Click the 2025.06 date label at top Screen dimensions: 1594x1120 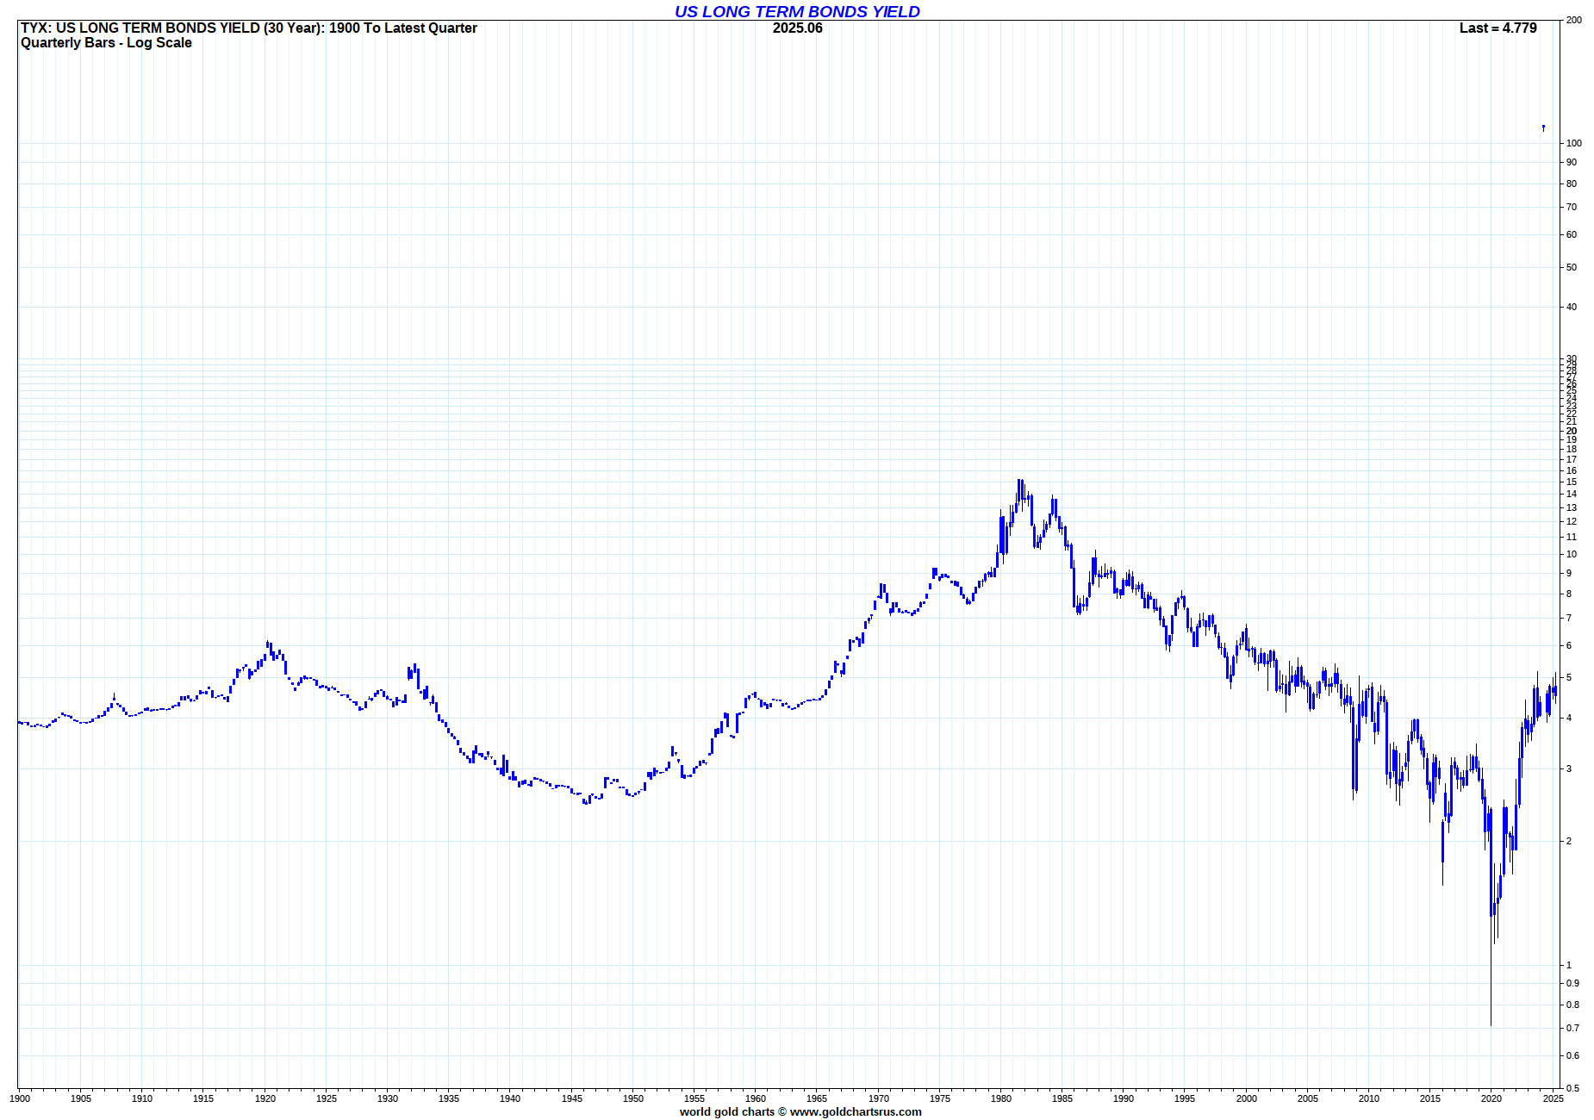click(x=797, y=28)
